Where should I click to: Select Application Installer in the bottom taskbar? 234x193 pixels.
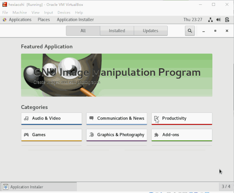coord(39,187)
